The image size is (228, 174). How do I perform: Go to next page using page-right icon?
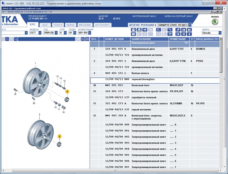pyautogui.click(x=189, y=30)
